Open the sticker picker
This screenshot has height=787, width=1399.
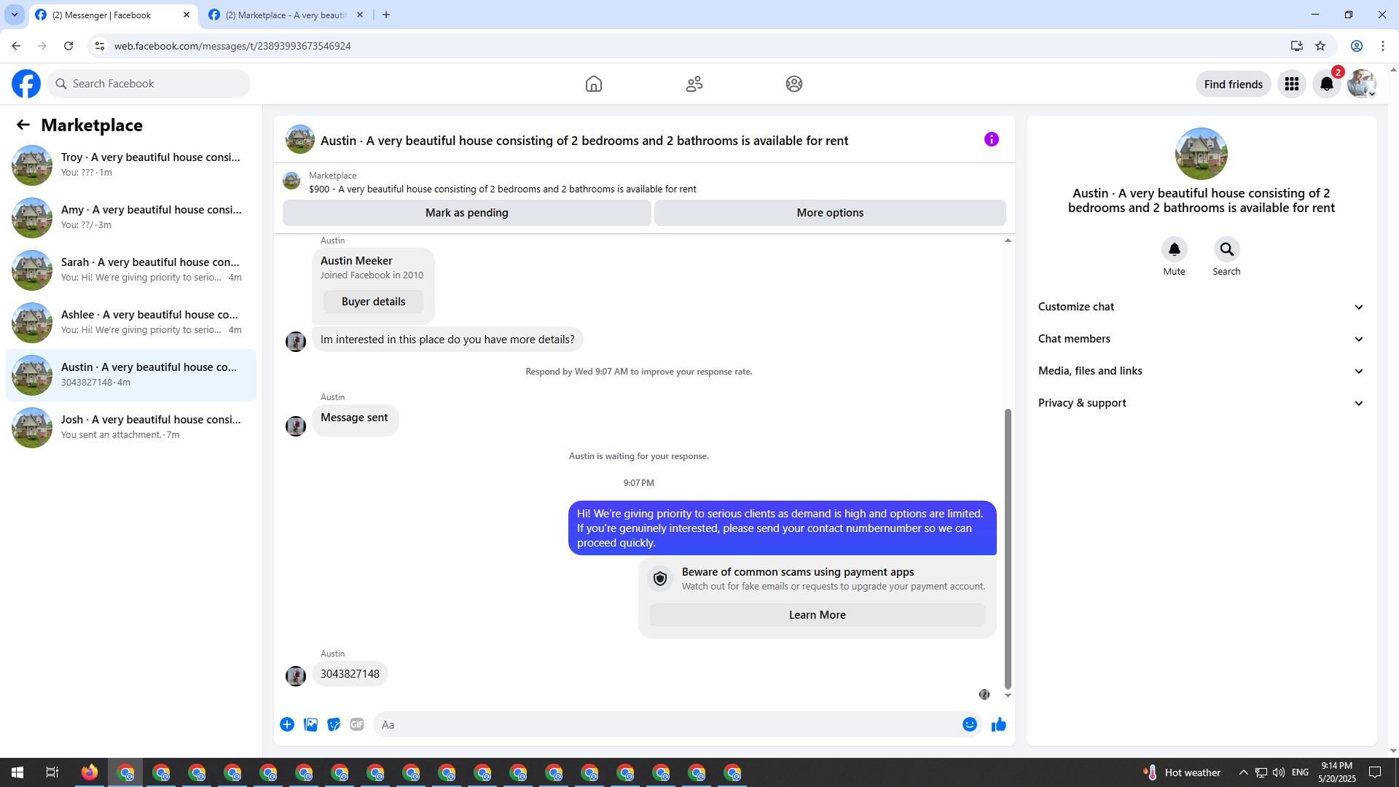pos(334,724)
